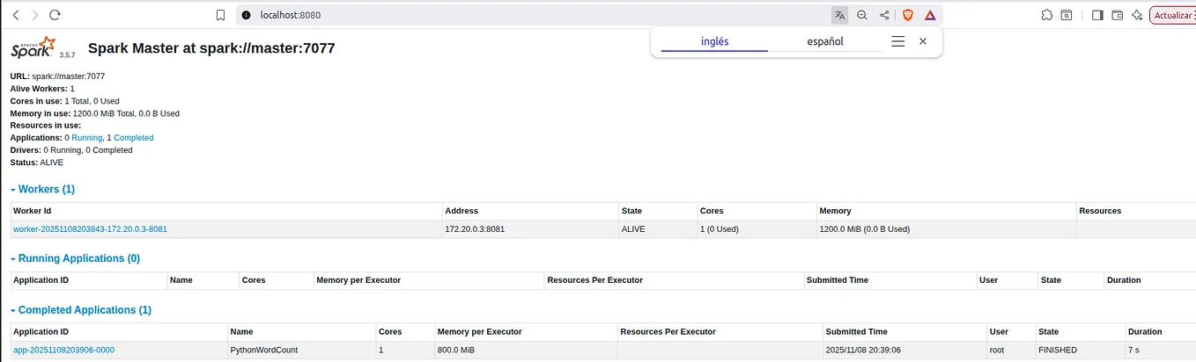Collapse the Completed Applications (1) section

[81, 310]
